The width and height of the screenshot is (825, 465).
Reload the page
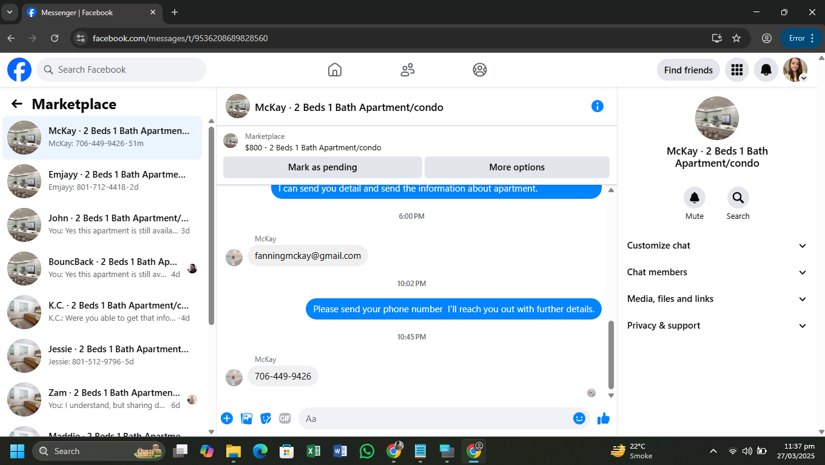point(55,38)
